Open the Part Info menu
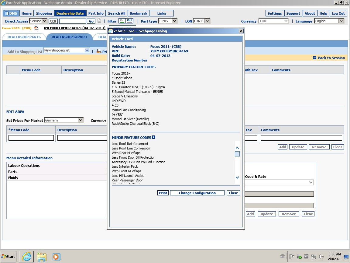Image resolution: width=350 pixels, height=263 pixels. coord(96,13)
